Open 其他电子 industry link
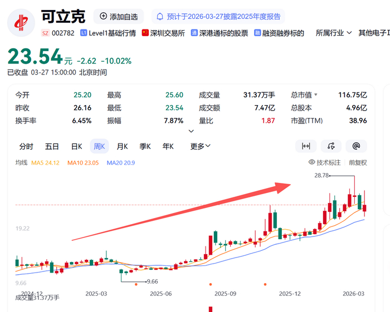The height and width of the screenshot is (312, 390). coord(374,33)
